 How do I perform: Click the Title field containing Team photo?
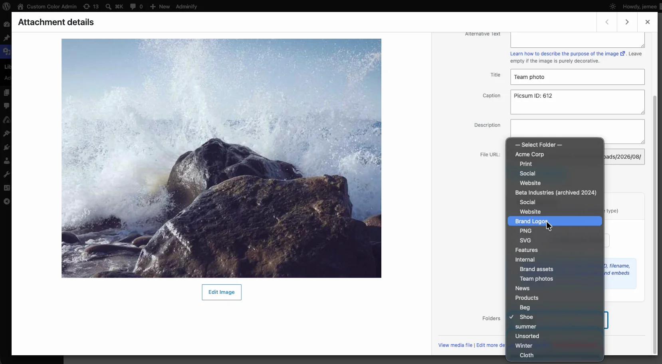(577, 77)
